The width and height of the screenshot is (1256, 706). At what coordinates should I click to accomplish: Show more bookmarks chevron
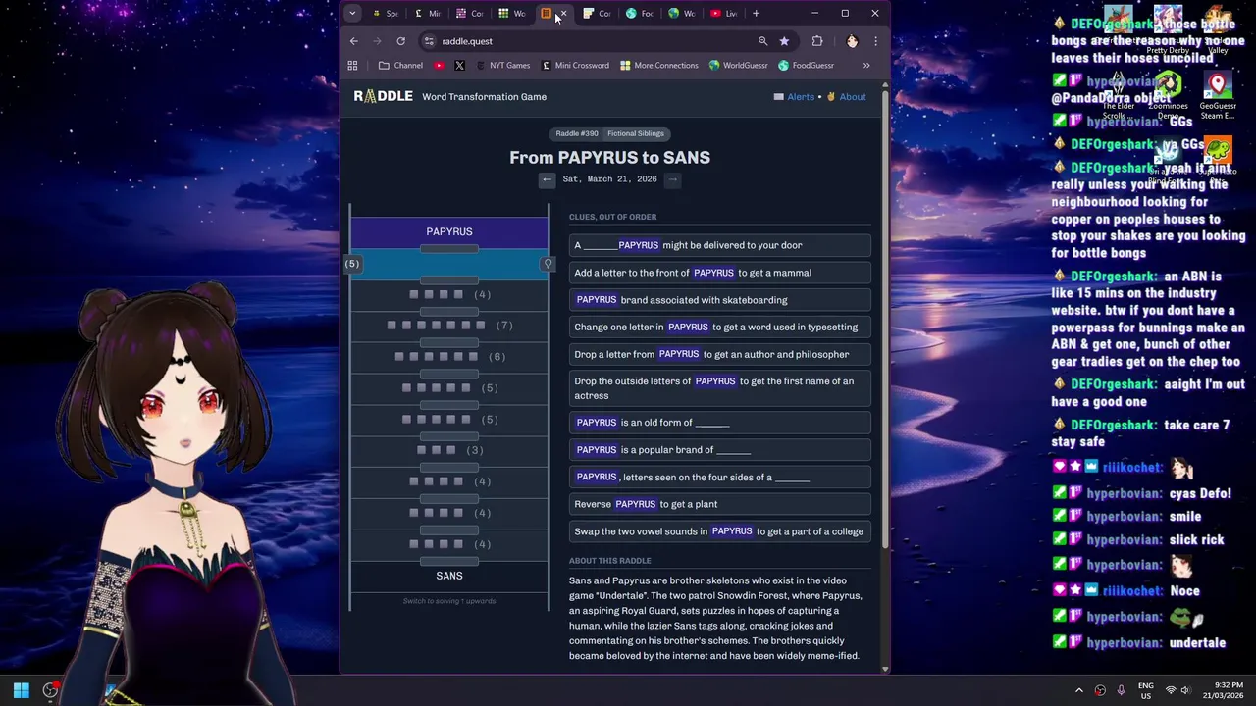866,66
